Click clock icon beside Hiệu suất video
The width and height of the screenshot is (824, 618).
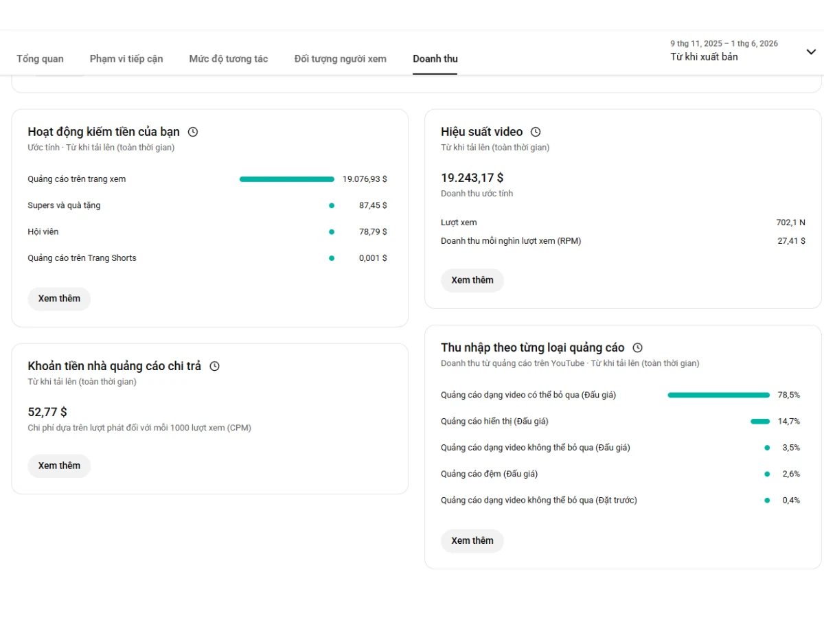click(536, 132)
